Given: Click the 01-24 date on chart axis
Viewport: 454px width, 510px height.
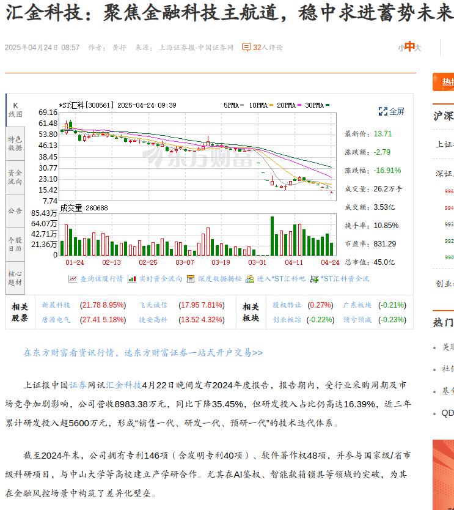Looking at the screenshot, I should coord(75,262).
